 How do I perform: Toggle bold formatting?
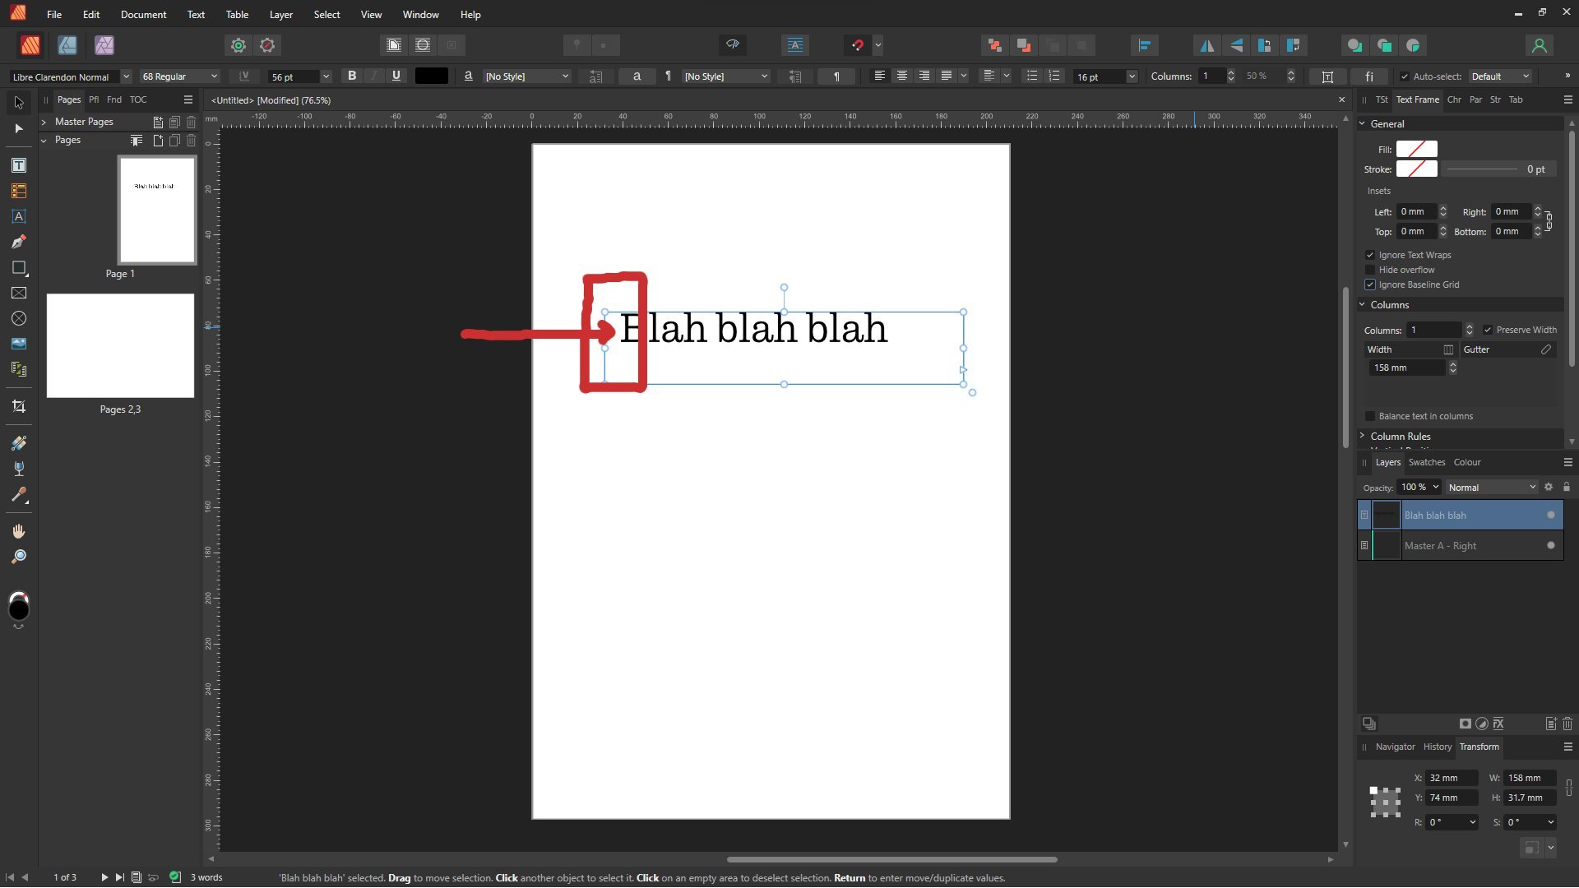click(x=352, y=76)
